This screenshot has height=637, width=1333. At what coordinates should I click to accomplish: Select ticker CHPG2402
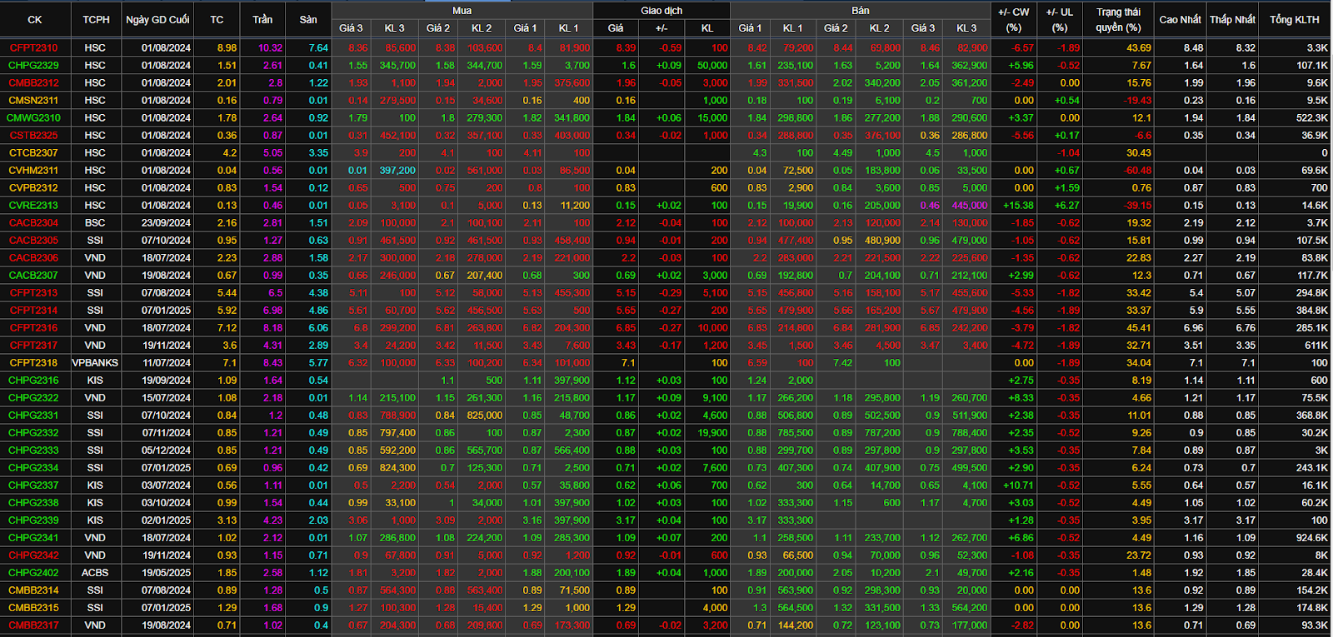click(34, 573)
